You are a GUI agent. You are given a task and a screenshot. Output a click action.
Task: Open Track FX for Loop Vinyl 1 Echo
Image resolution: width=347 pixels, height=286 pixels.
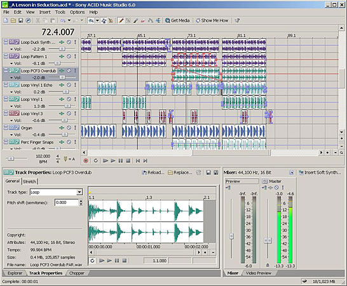[x=62, y=85]
